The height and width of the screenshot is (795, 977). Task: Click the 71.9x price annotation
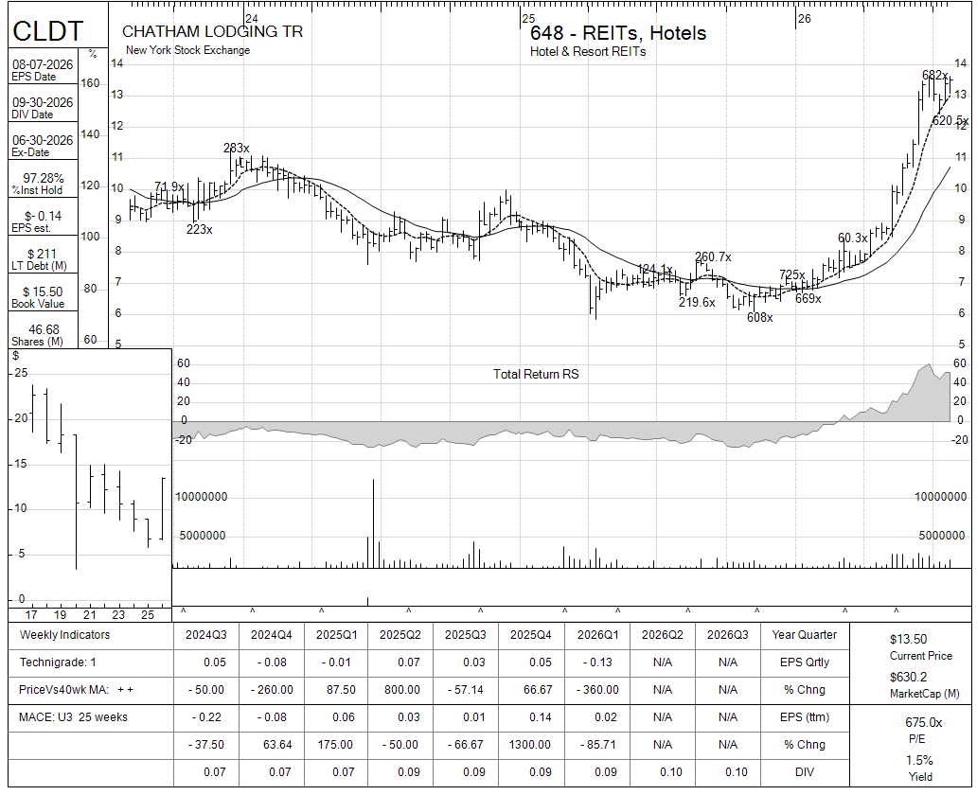point(169,186)
